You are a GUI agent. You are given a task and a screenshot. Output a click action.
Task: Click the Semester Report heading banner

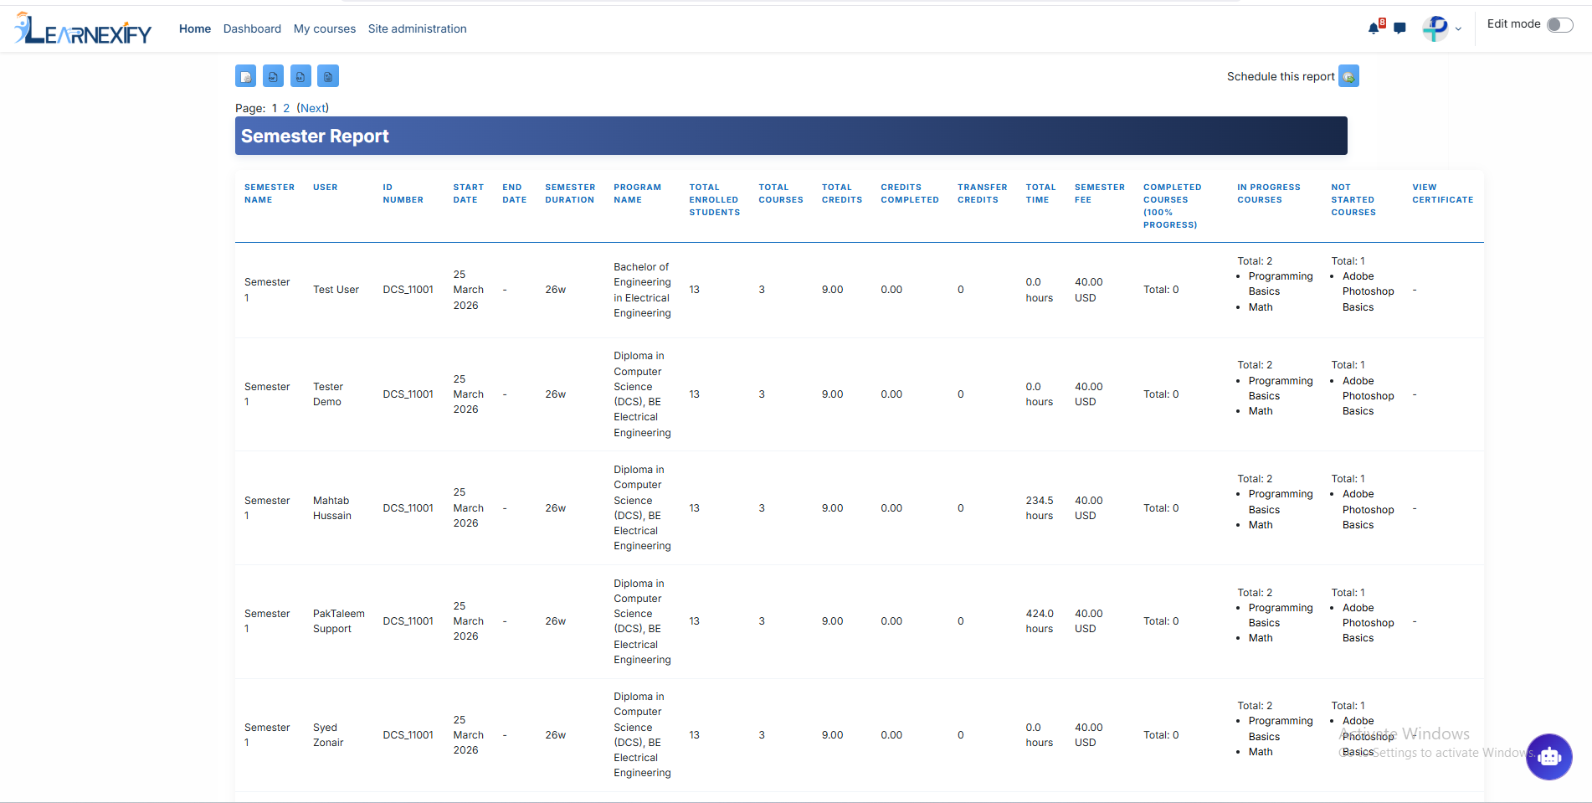coord(791,136)
